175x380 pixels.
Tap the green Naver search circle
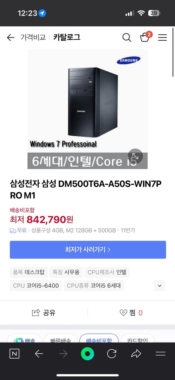point(87,354)
